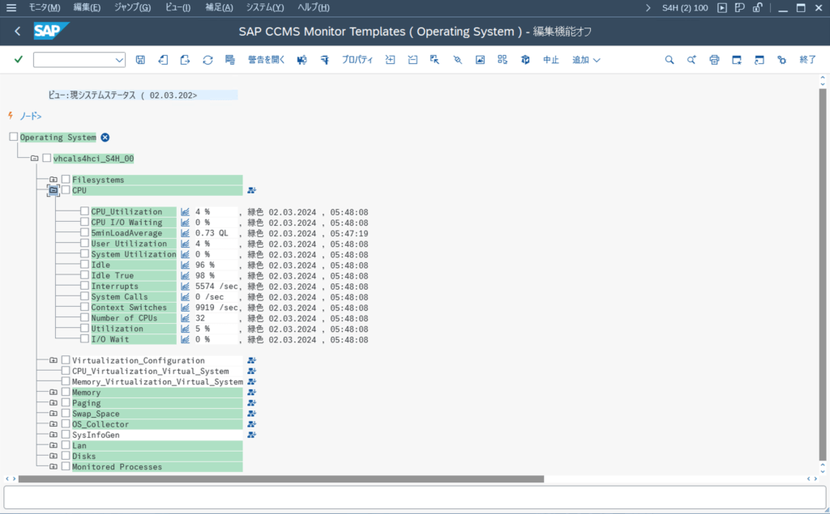The image size is (830, 514).
Task: Click the save icon in the toolbar
Action: point(140,60)
